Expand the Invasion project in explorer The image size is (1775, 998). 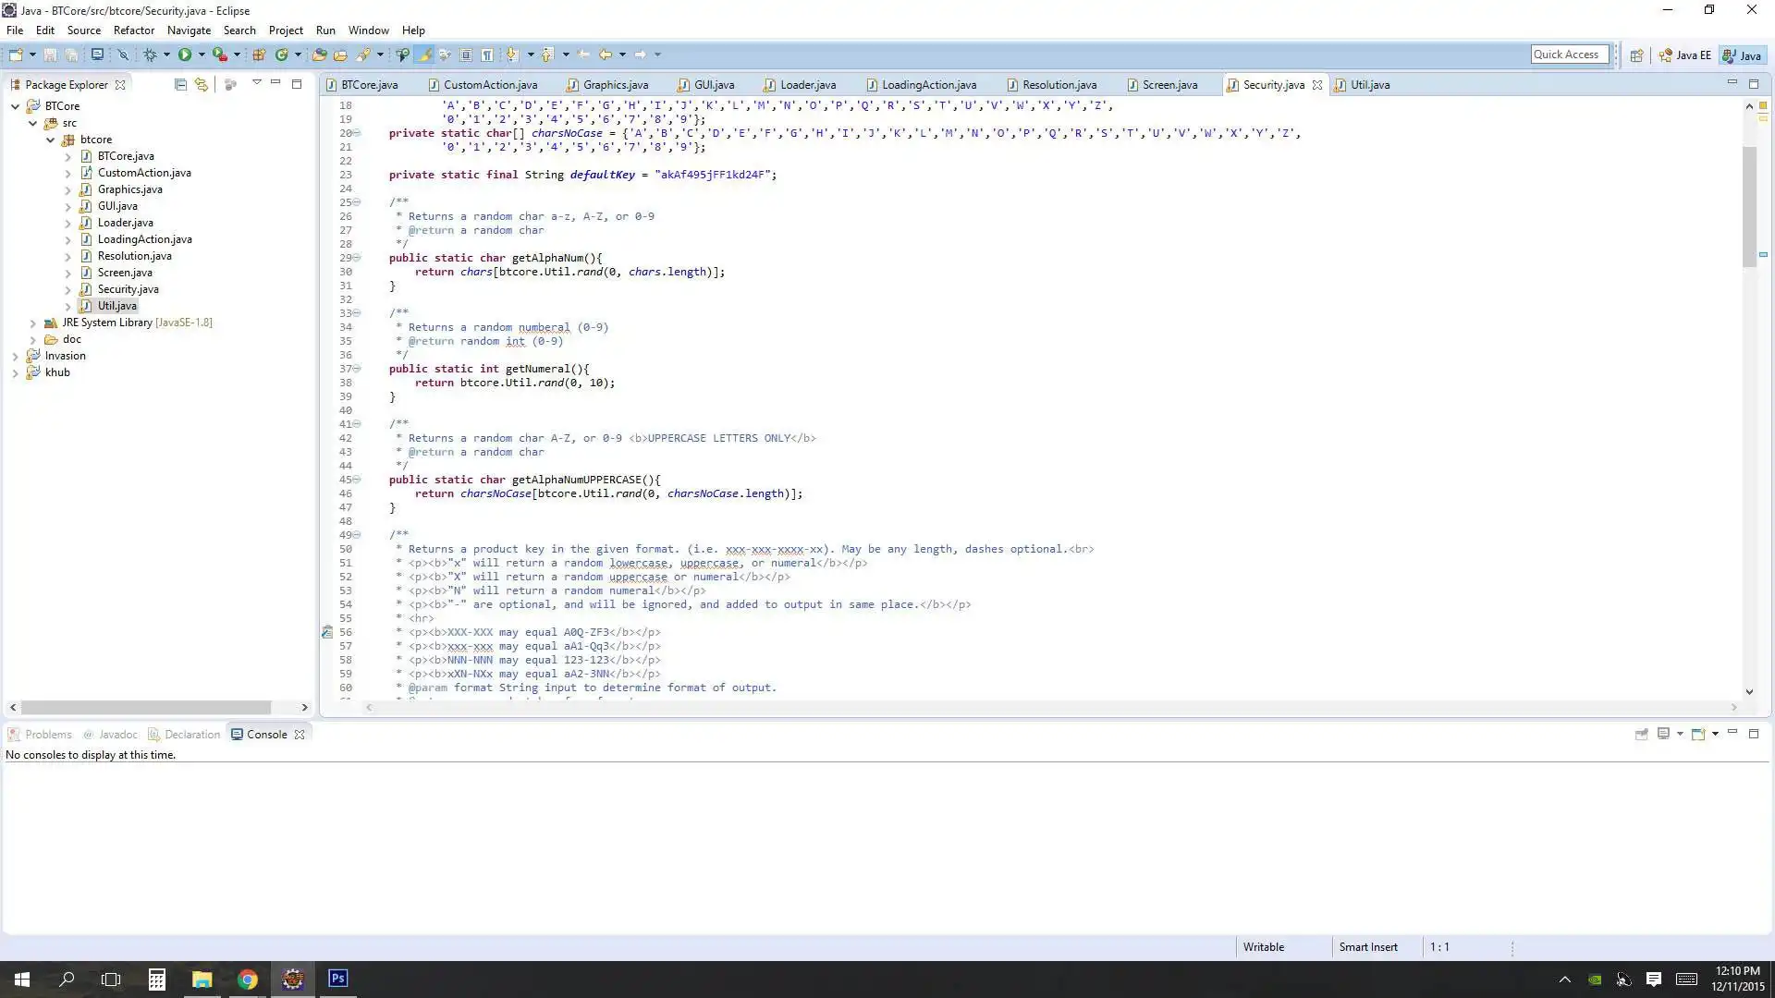pyautogui.click(x=16, y=355)
